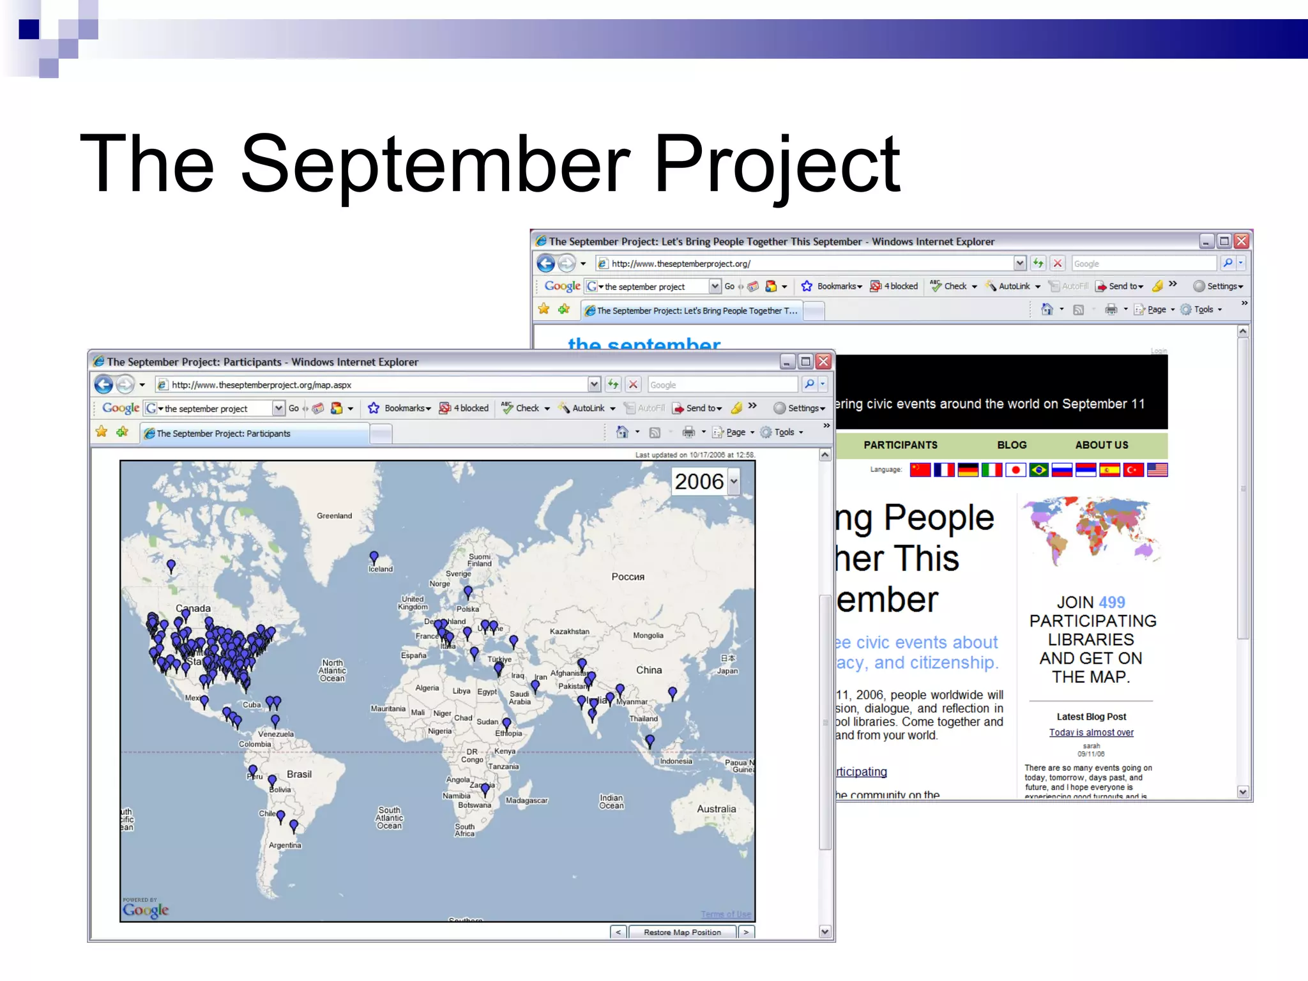Open Tools menu in main September Project window
The height and width of the screenshot is (981, 1308).
click(x=1201, y=309)
